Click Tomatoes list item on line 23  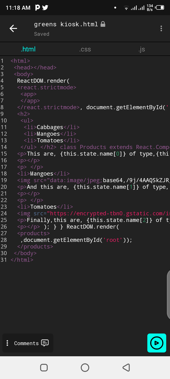pyautogui.click(x=45, y=207)
